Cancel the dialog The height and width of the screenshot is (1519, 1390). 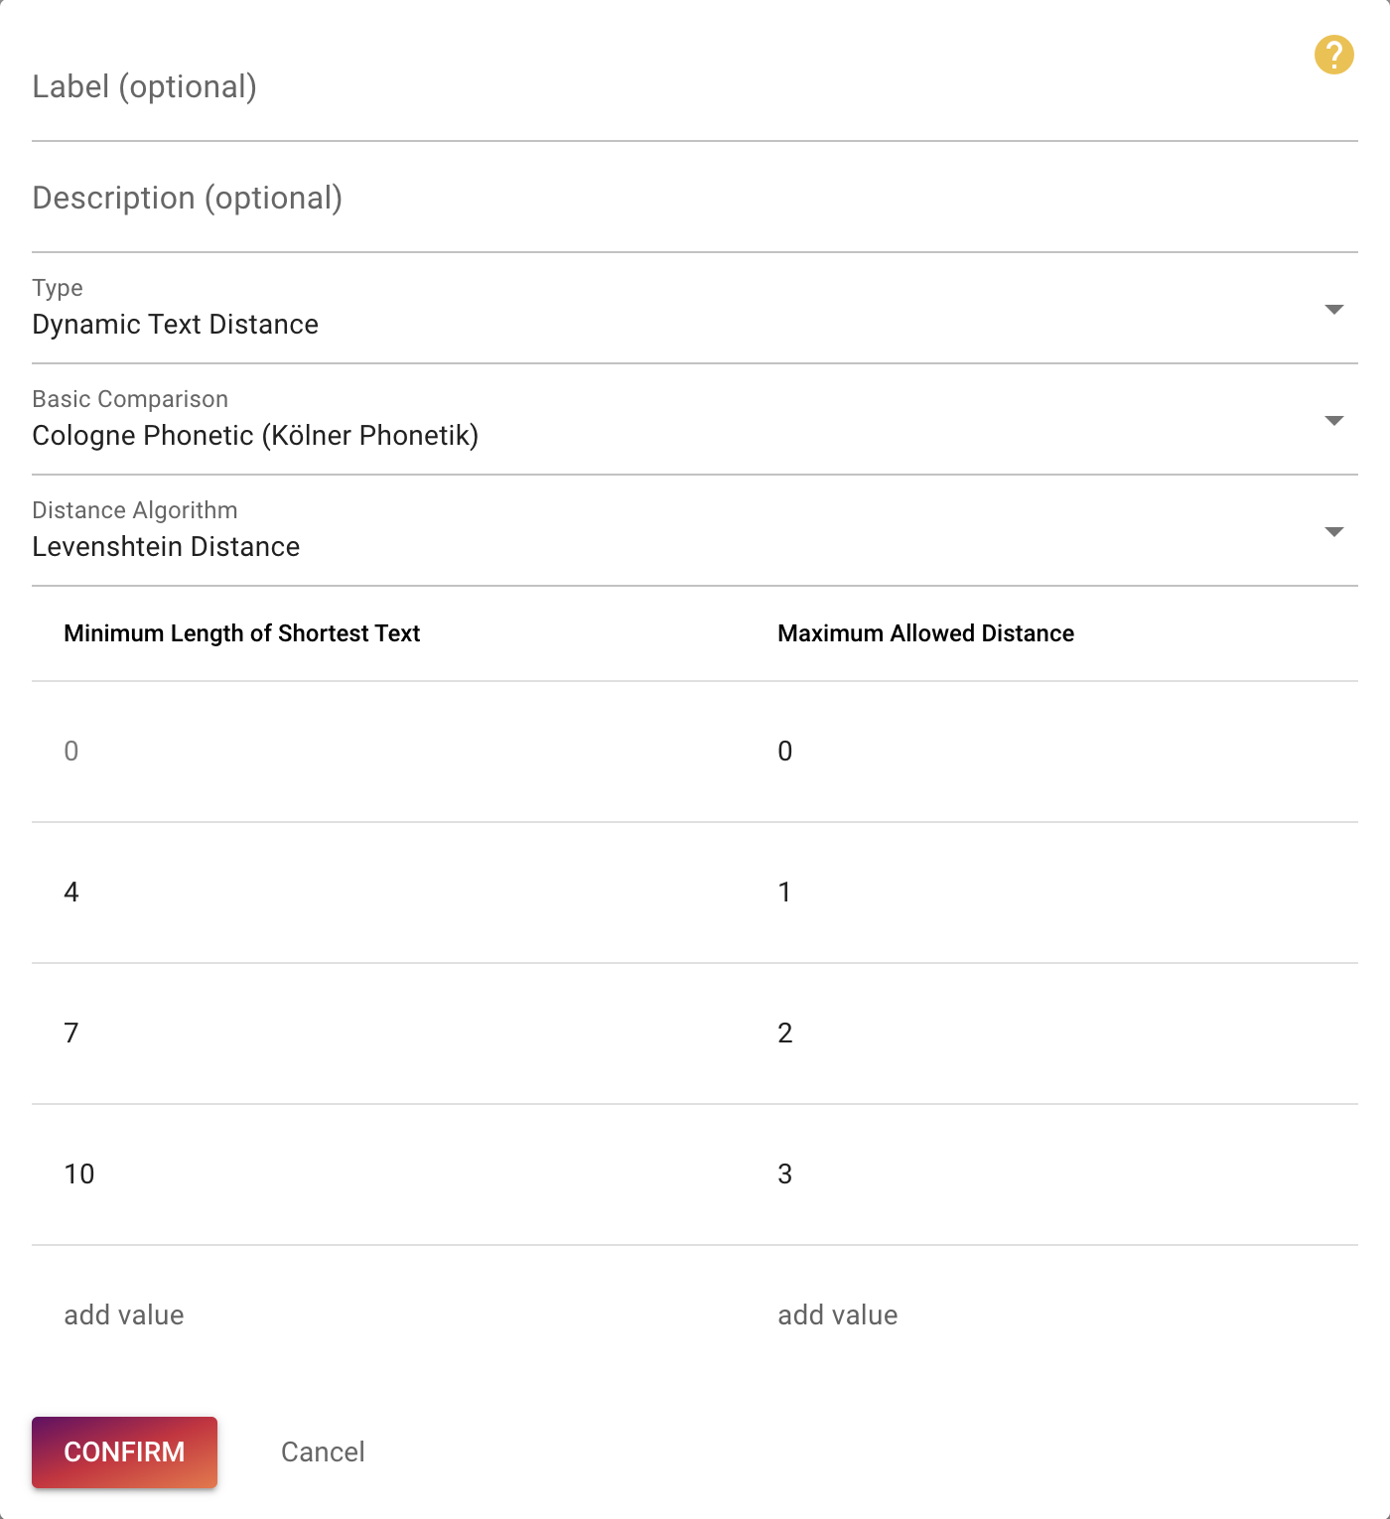coord(323,1451)
